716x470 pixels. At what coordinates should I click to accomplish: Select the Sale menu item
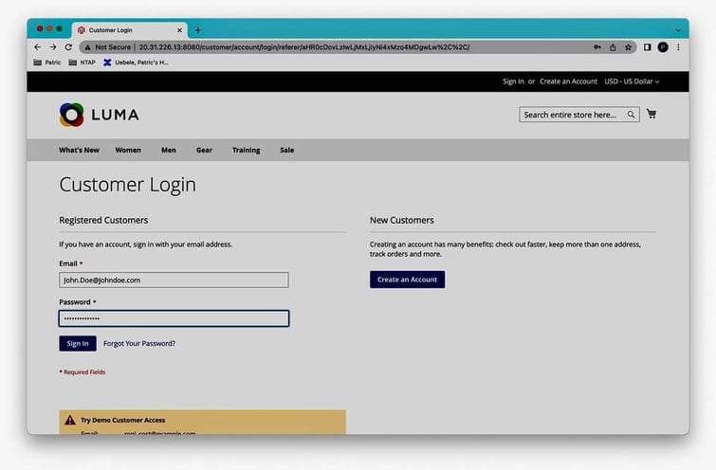pyautogui.click(x=286, y=150)
